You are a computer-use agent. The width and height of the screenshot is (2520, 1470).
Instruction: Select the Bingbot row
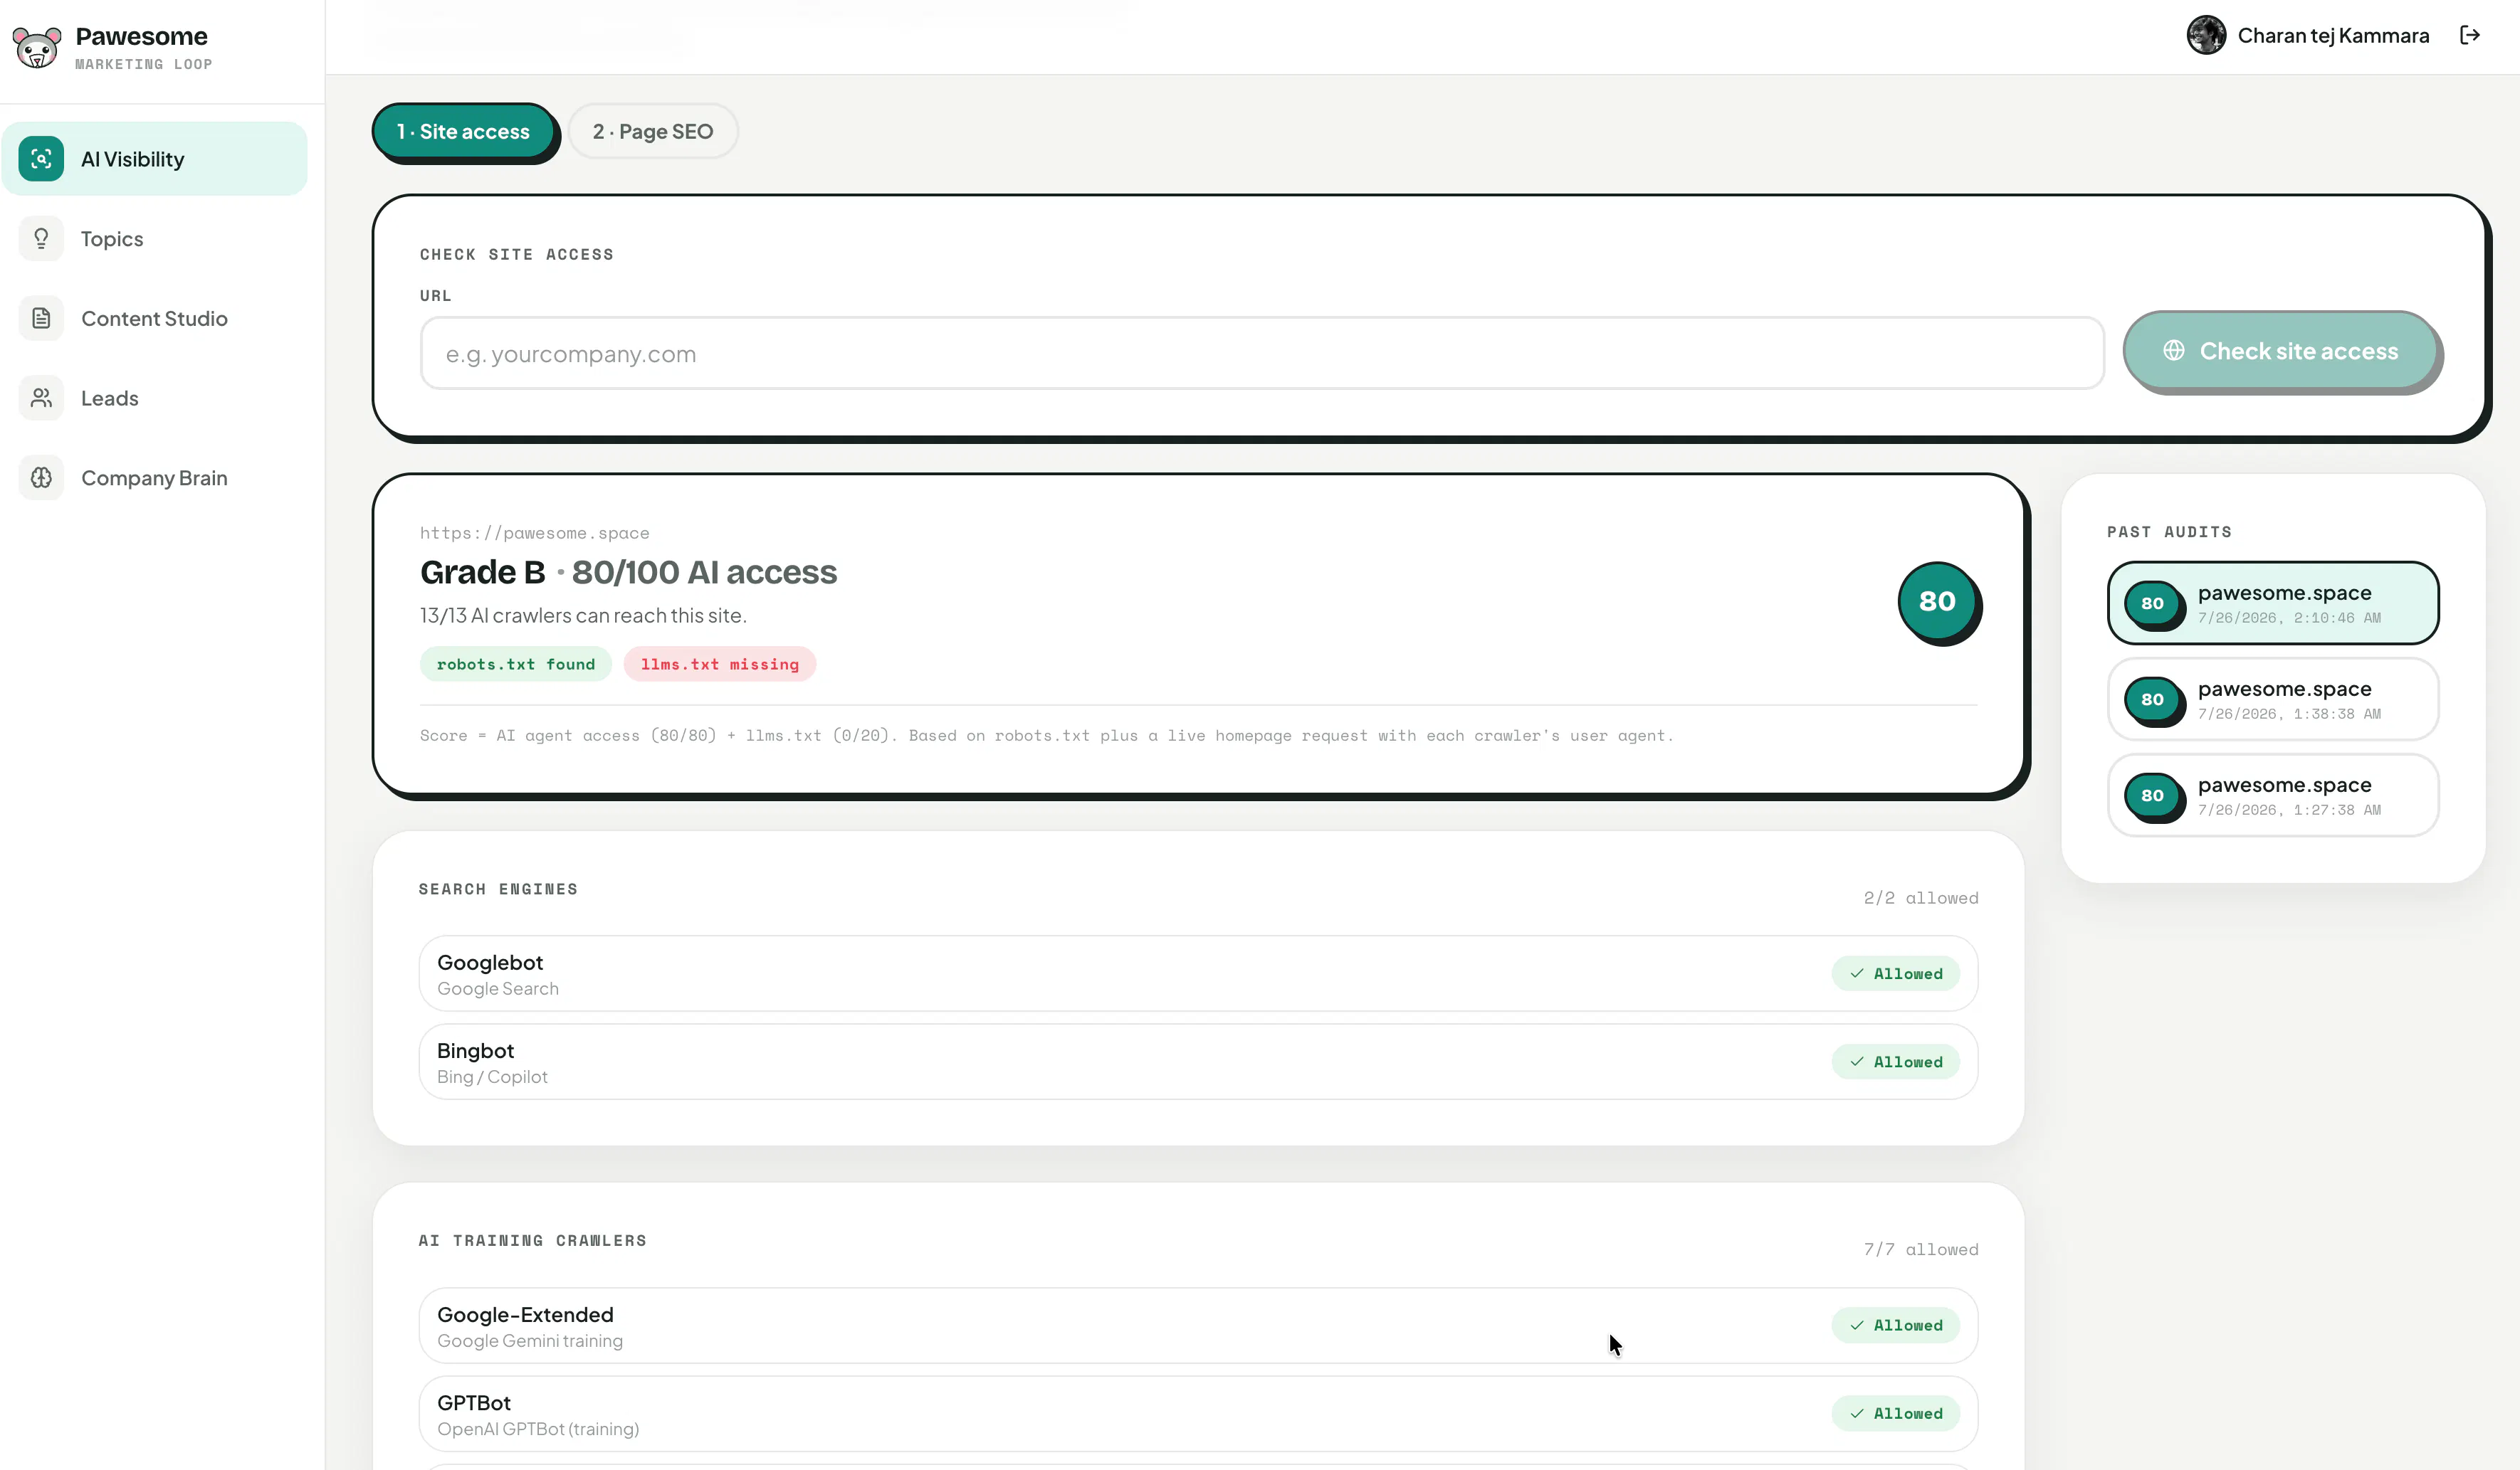coord(1198,1062)
